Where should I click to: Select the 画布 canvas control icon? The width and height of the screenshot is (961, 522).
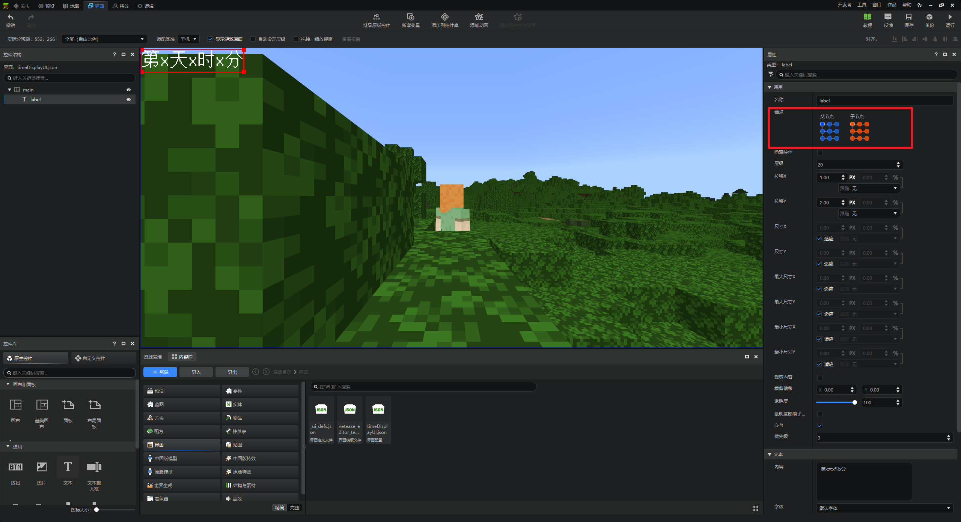(15, 405)
